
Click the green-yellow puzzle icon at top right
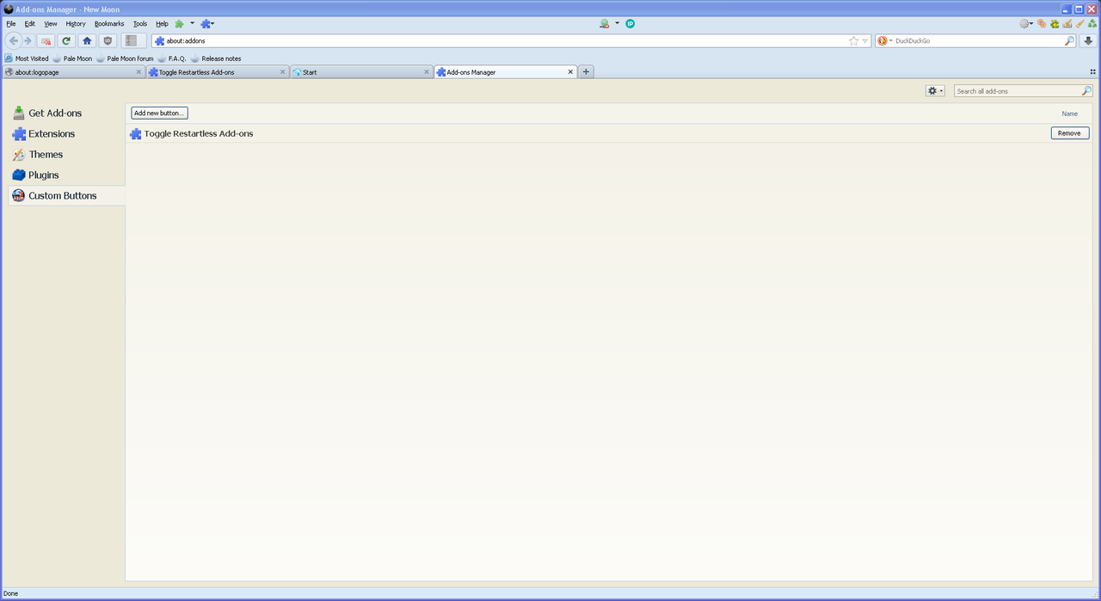click(x=1054, y=23)
